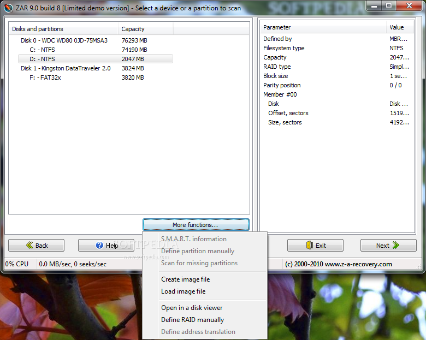Click the Capacity column header
This screenshot has height=340, width=426.
146,29
